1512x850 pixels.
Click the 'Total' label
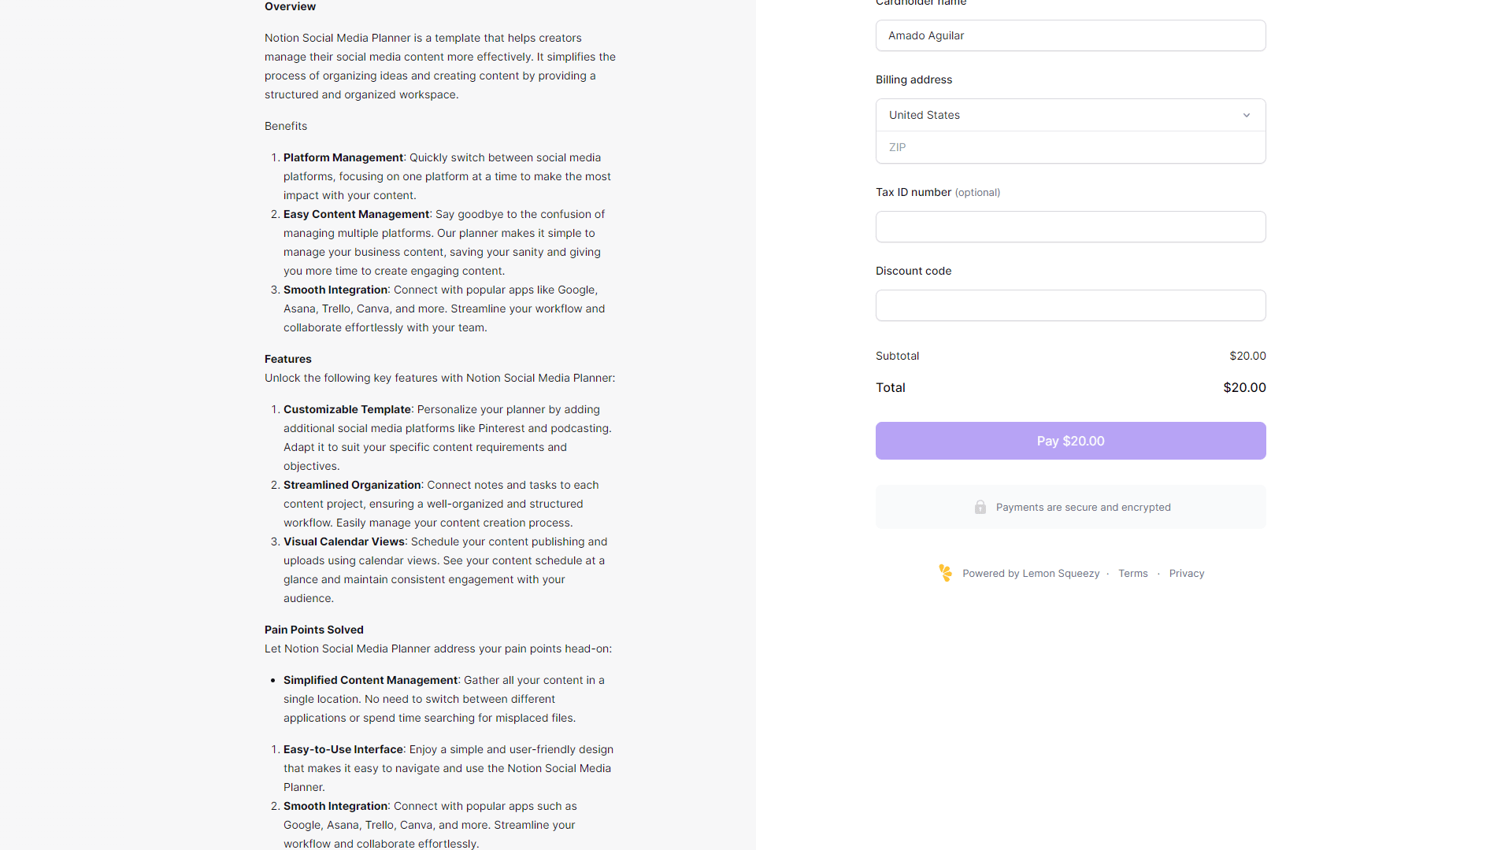[x=891, y=387]
